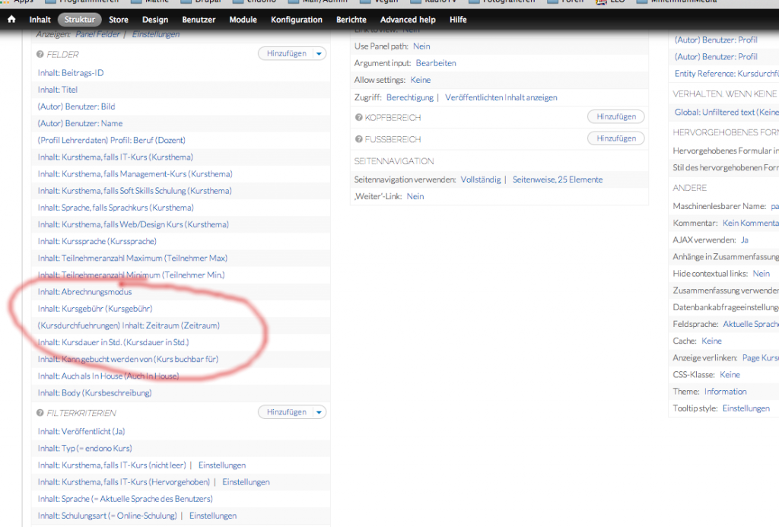Click the home icon in the admin toolbar

point(11,20)
